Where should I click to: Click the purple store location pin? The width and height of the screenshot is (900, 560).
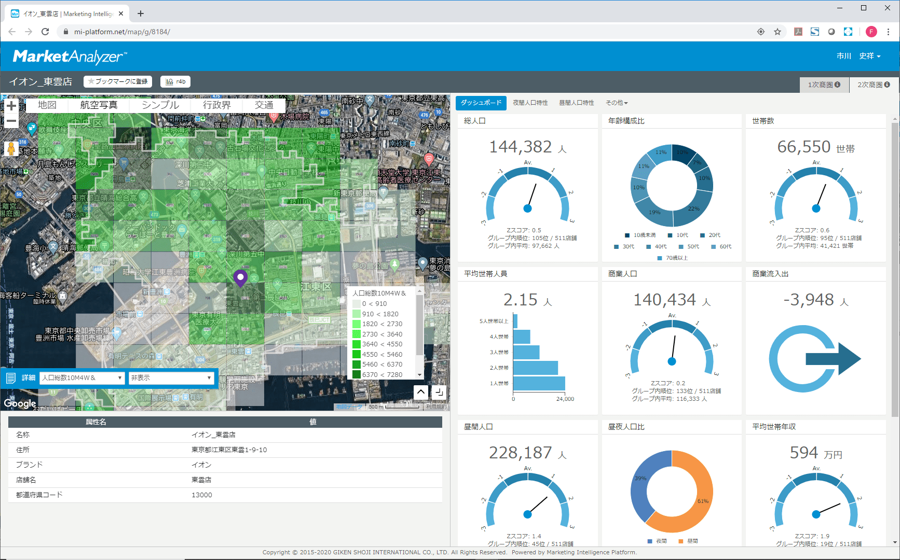(240, 278)
